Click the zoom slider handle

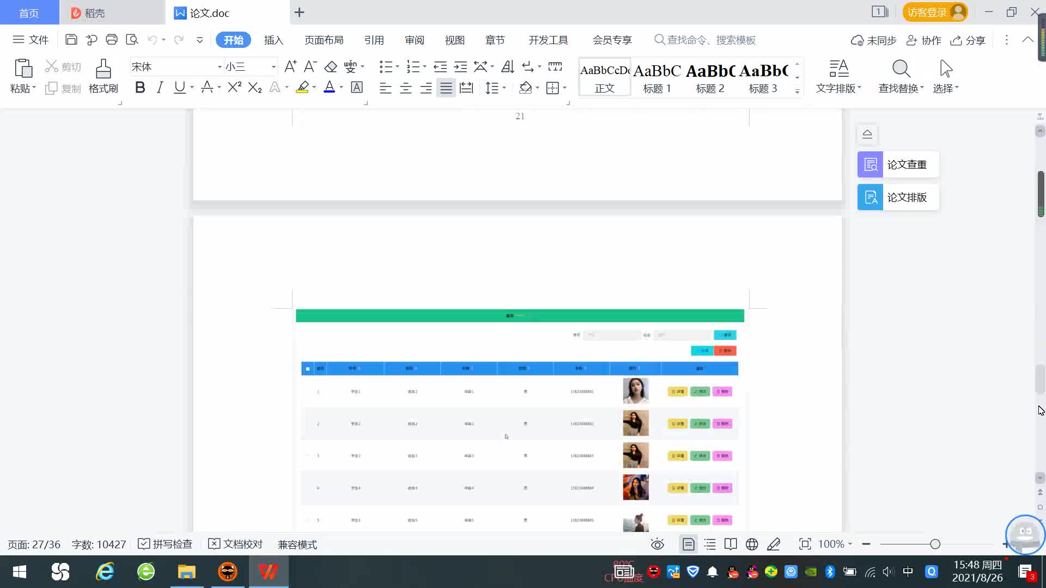[x=935, y=544]
